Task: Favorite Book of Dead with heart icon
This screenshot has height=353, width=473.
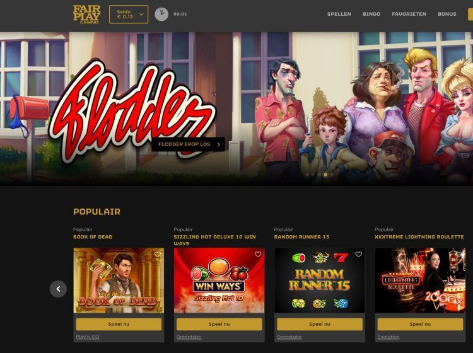Action: point(158,255)
